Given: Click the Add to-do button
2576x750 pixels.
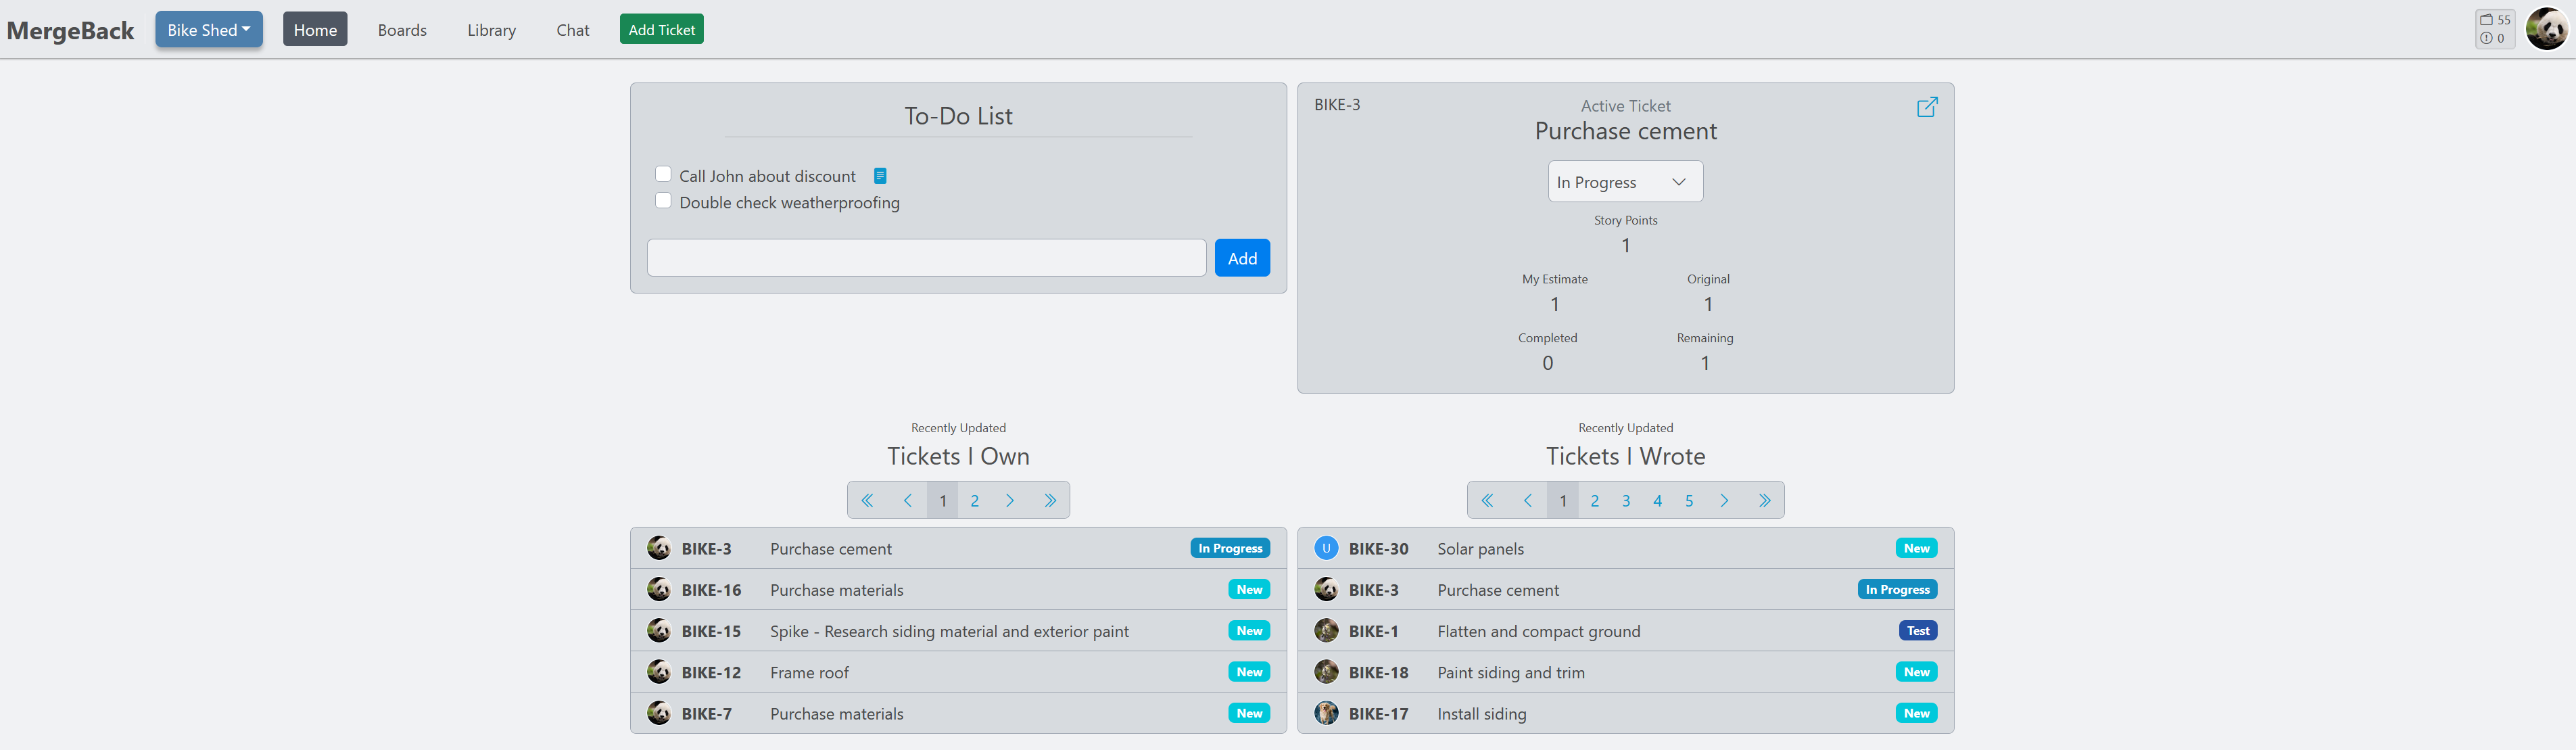Looking at the screenshot, I should 1242,258.
